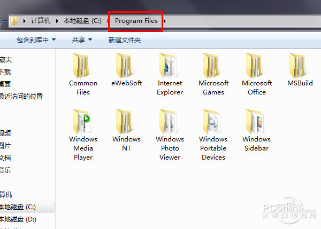
Task: Expand the arrow after 计算机 in address bar
Action: coord(57,21)
